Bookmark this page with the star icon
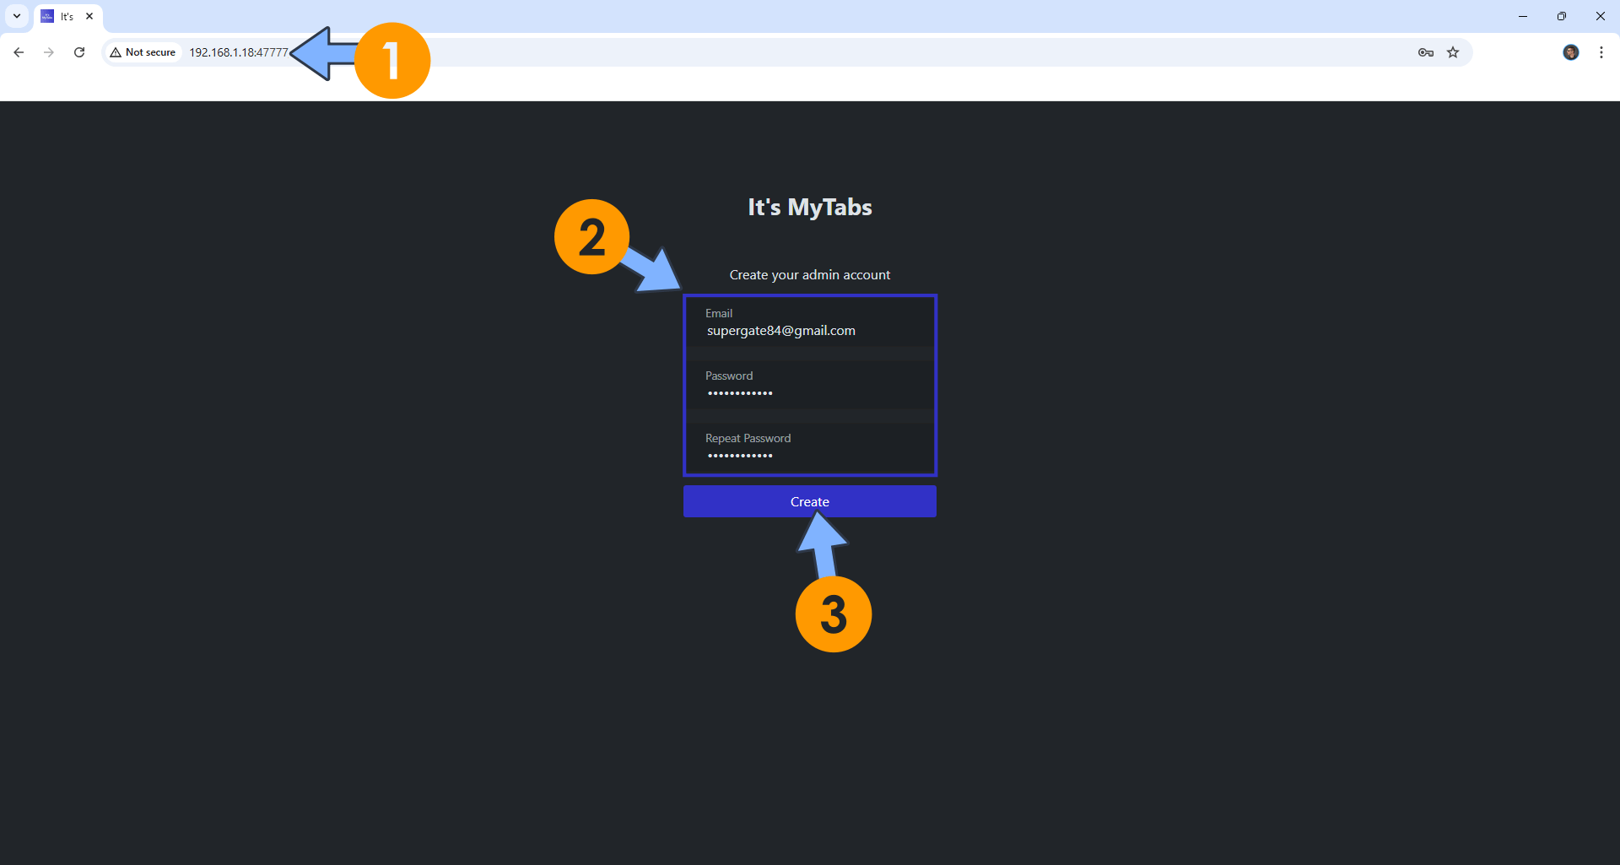The height and width of the screenshot is (865, 1620). point(1454,52)
